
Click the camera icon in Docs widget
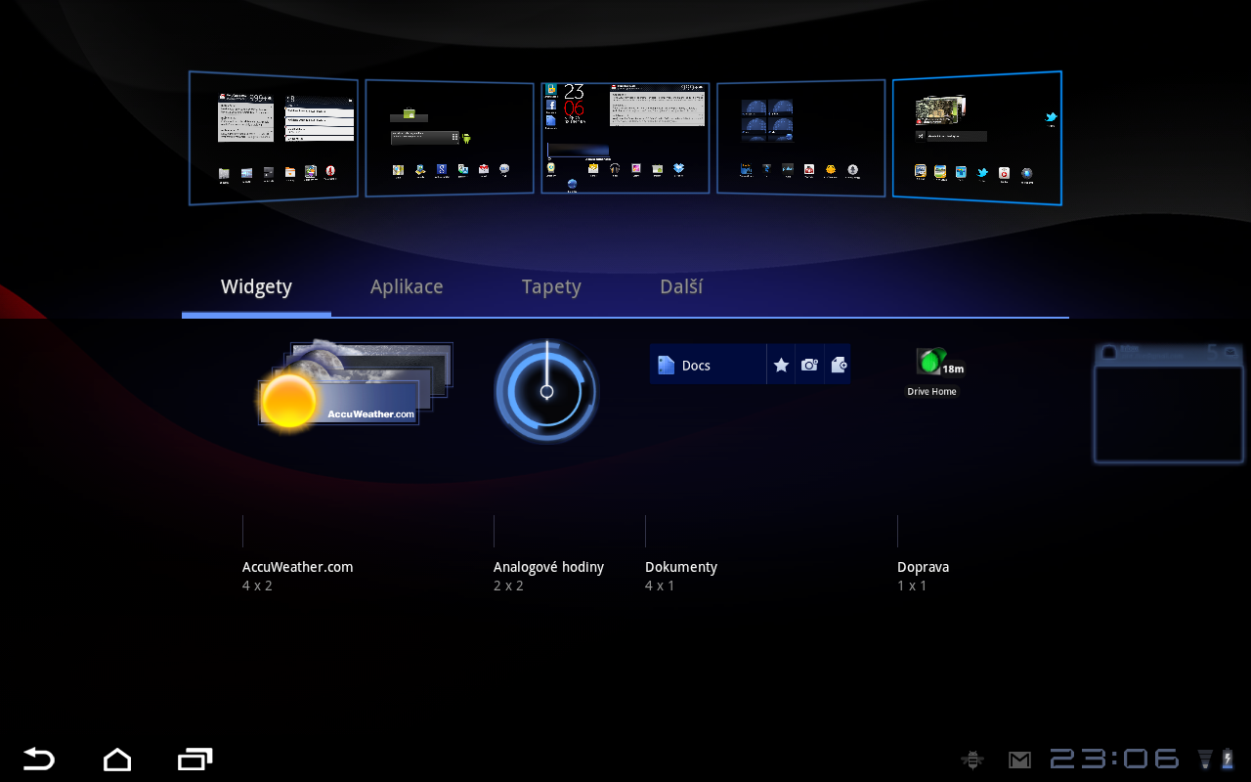click(809, 365)
